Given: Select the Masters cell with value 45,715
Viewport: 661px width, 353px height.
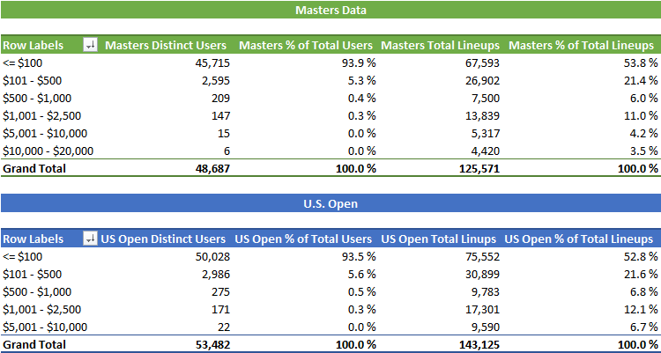Looking at the screenshot, I should point(213,63).
